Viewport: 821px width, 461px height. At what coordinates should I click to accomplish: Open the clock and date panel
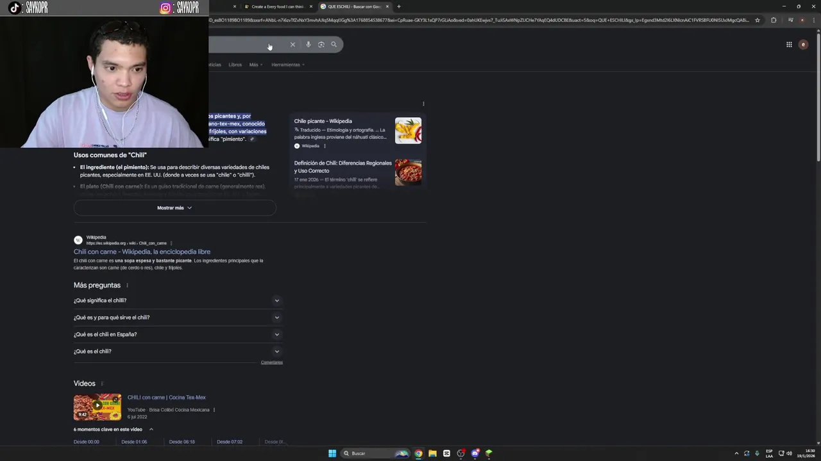(806, 453)
